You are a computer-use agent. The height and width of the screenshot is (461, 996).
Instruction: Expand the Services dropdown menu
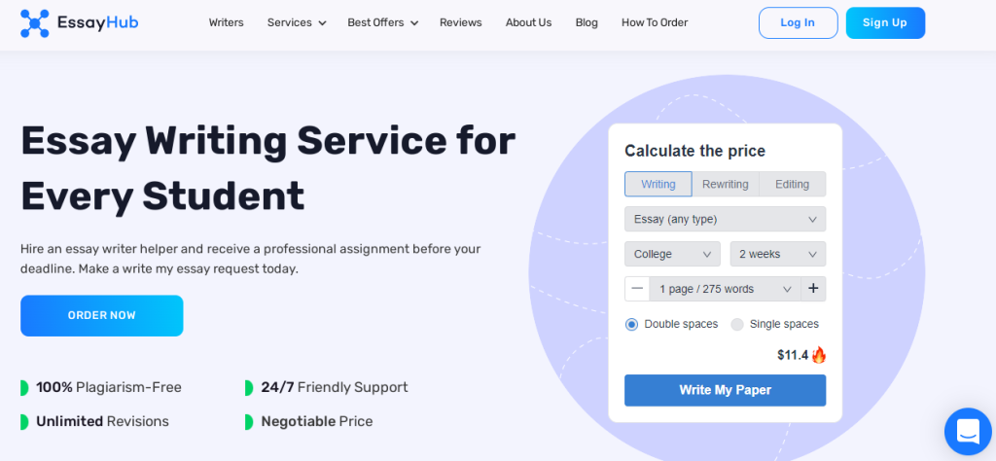pyautogui.click(x=297, y=23)
